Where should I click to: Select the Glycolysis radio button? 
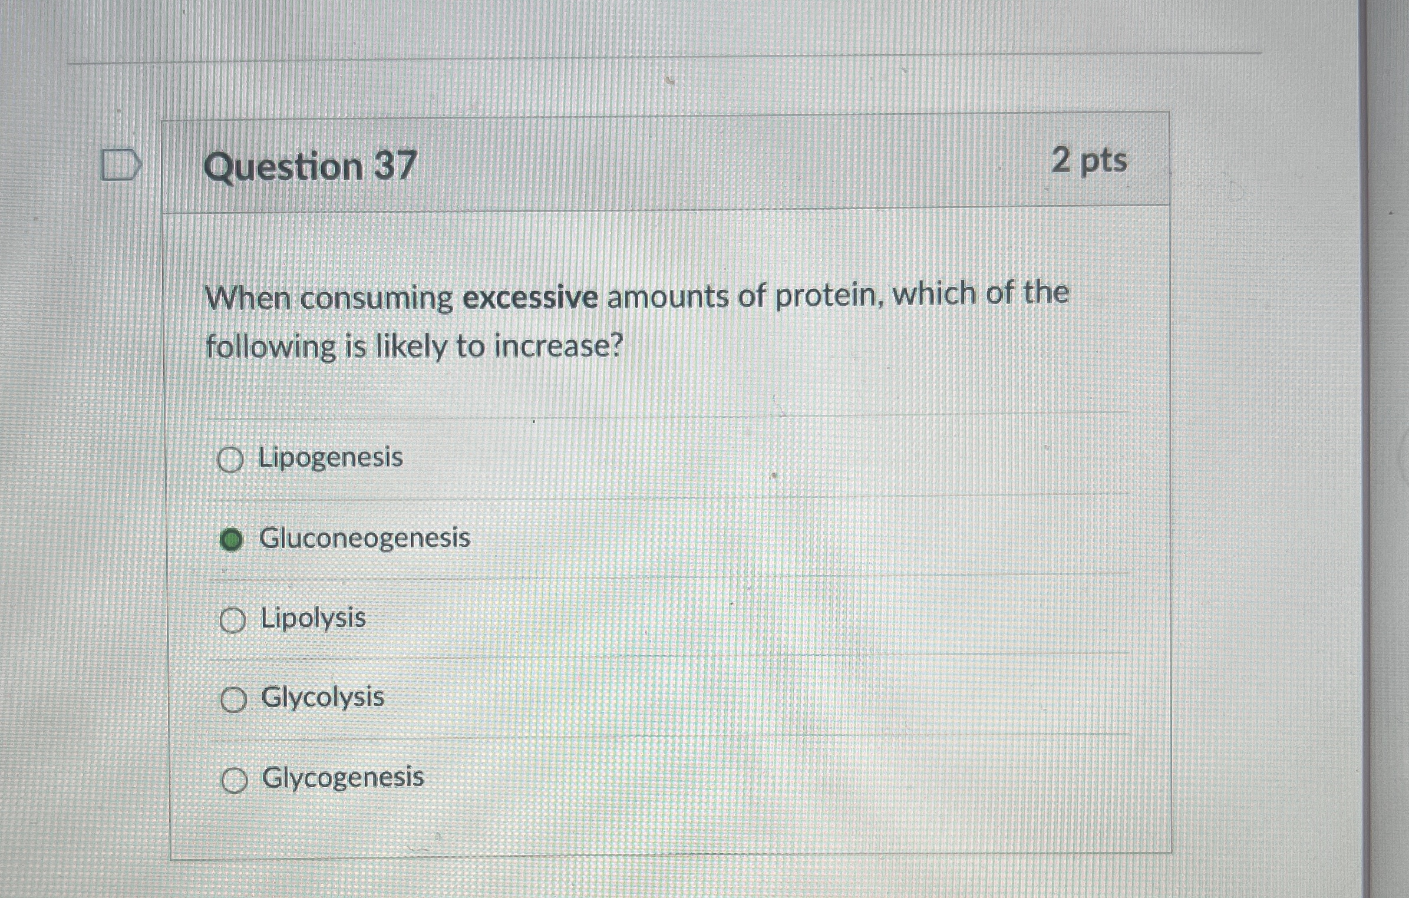234,699
